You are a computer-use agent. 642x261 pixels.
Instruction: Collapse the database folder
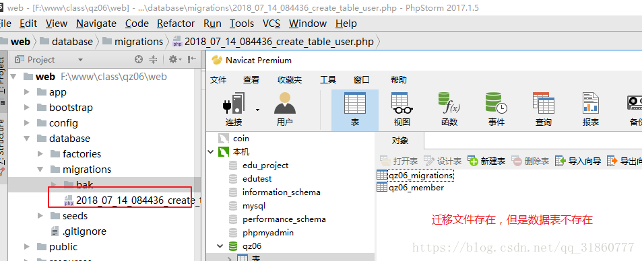27,139
